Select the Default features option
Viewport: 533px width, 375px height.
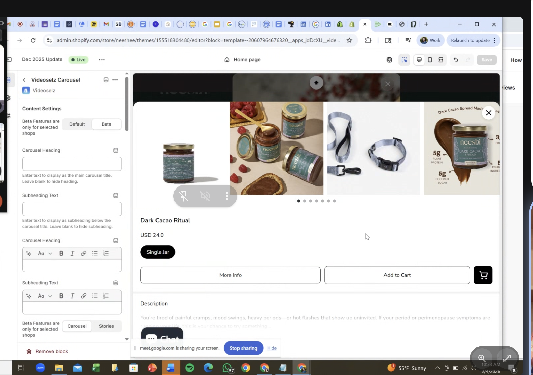tap(77, 124)
